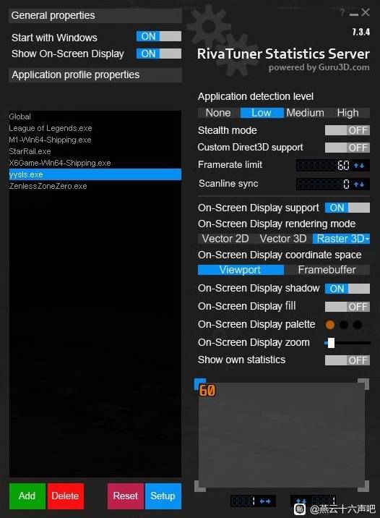This screenshot has width=380, height=518.
Task: Select the orange On-Screen Display palette color
Action: pyautogui.click(x=330, y=325)
